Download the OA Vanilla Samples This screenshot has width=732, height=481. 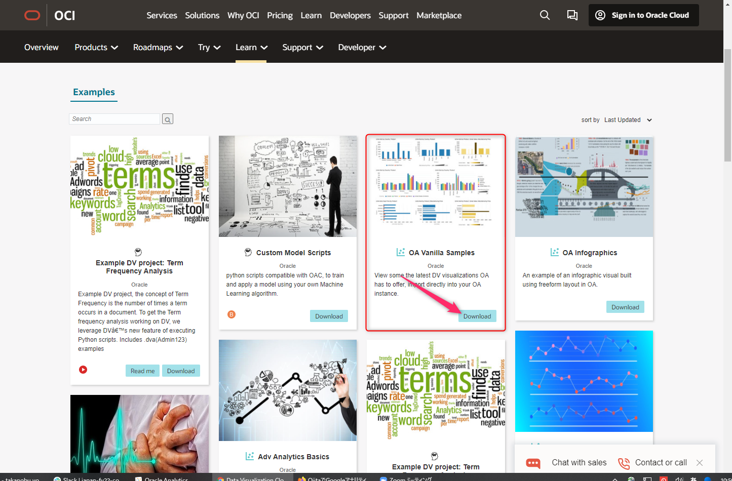point(477,316)
